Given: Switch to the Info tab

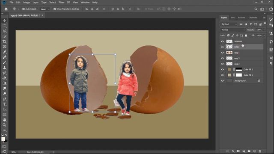Looking at the screenshot, I should [x=232, y=18].
